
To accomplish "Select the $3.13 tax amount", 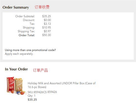I will click(x=47, y=24).
